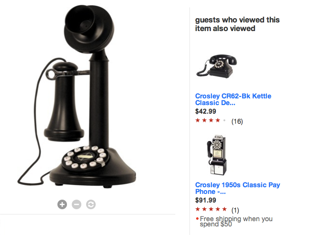This screenshot has height=235, width=310.
Task: Click the five-star rating for Pay Phone
Action: pos(211,209)
